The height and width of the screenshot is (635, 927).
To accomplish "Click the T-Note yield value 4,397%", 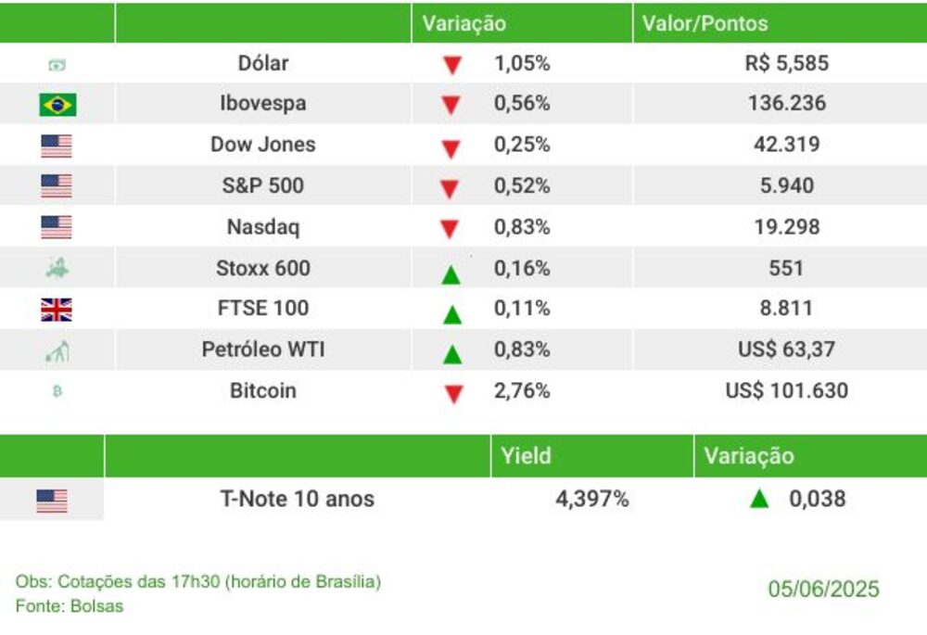I will pos(592,499).
